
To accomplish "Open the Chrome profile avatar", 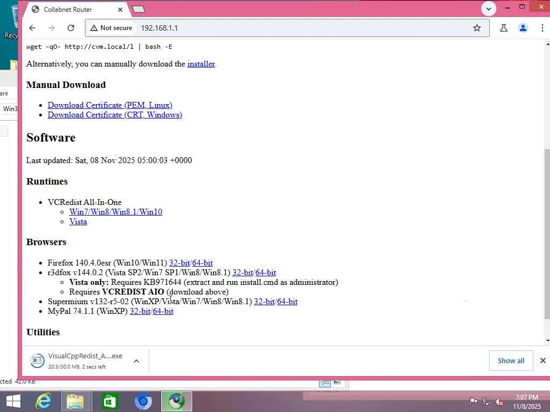I will [x=523, y=28].
